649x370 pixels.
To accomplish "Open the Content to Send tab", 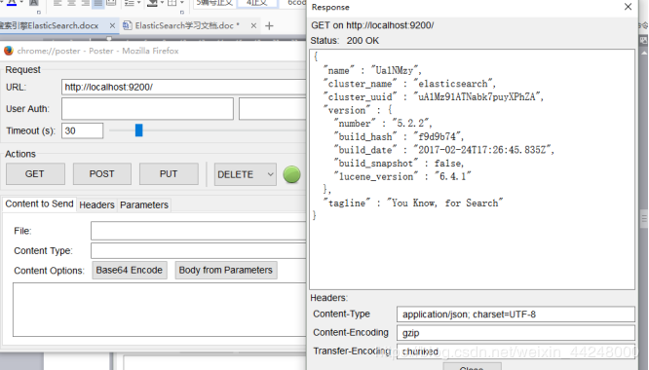I will click(x=39, y=203).
